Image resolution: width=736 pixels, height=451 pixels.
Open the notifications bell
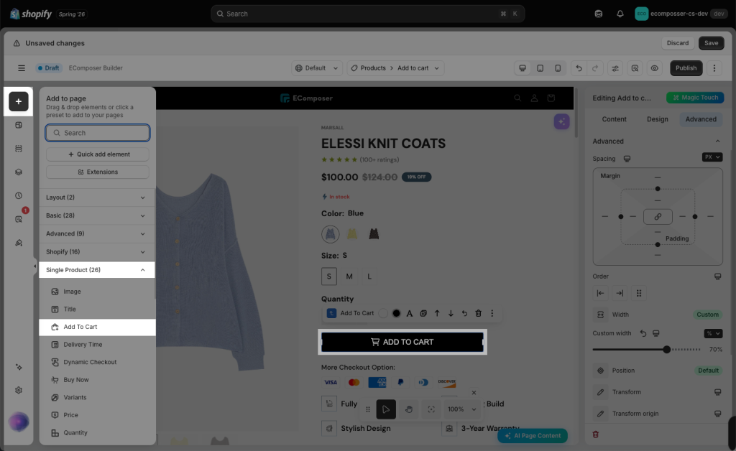coord(620,14)
